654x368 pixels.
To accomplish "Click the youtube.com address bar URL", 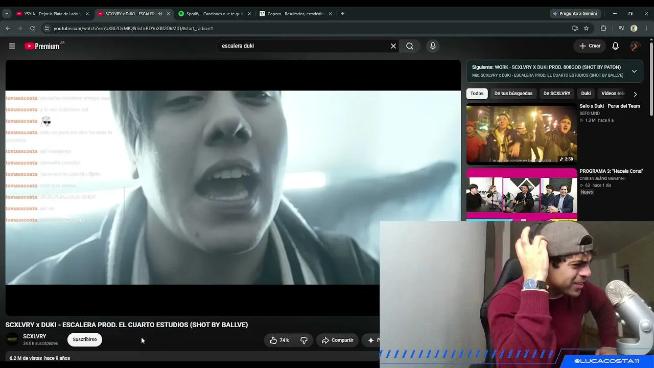I will point(133,29).
